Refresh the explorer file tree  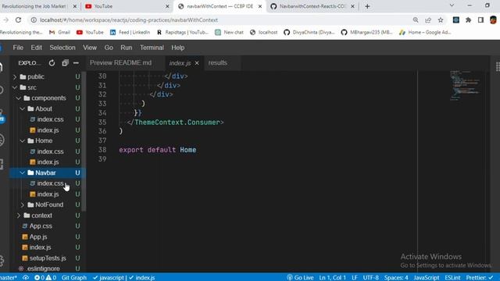[52, 63]
